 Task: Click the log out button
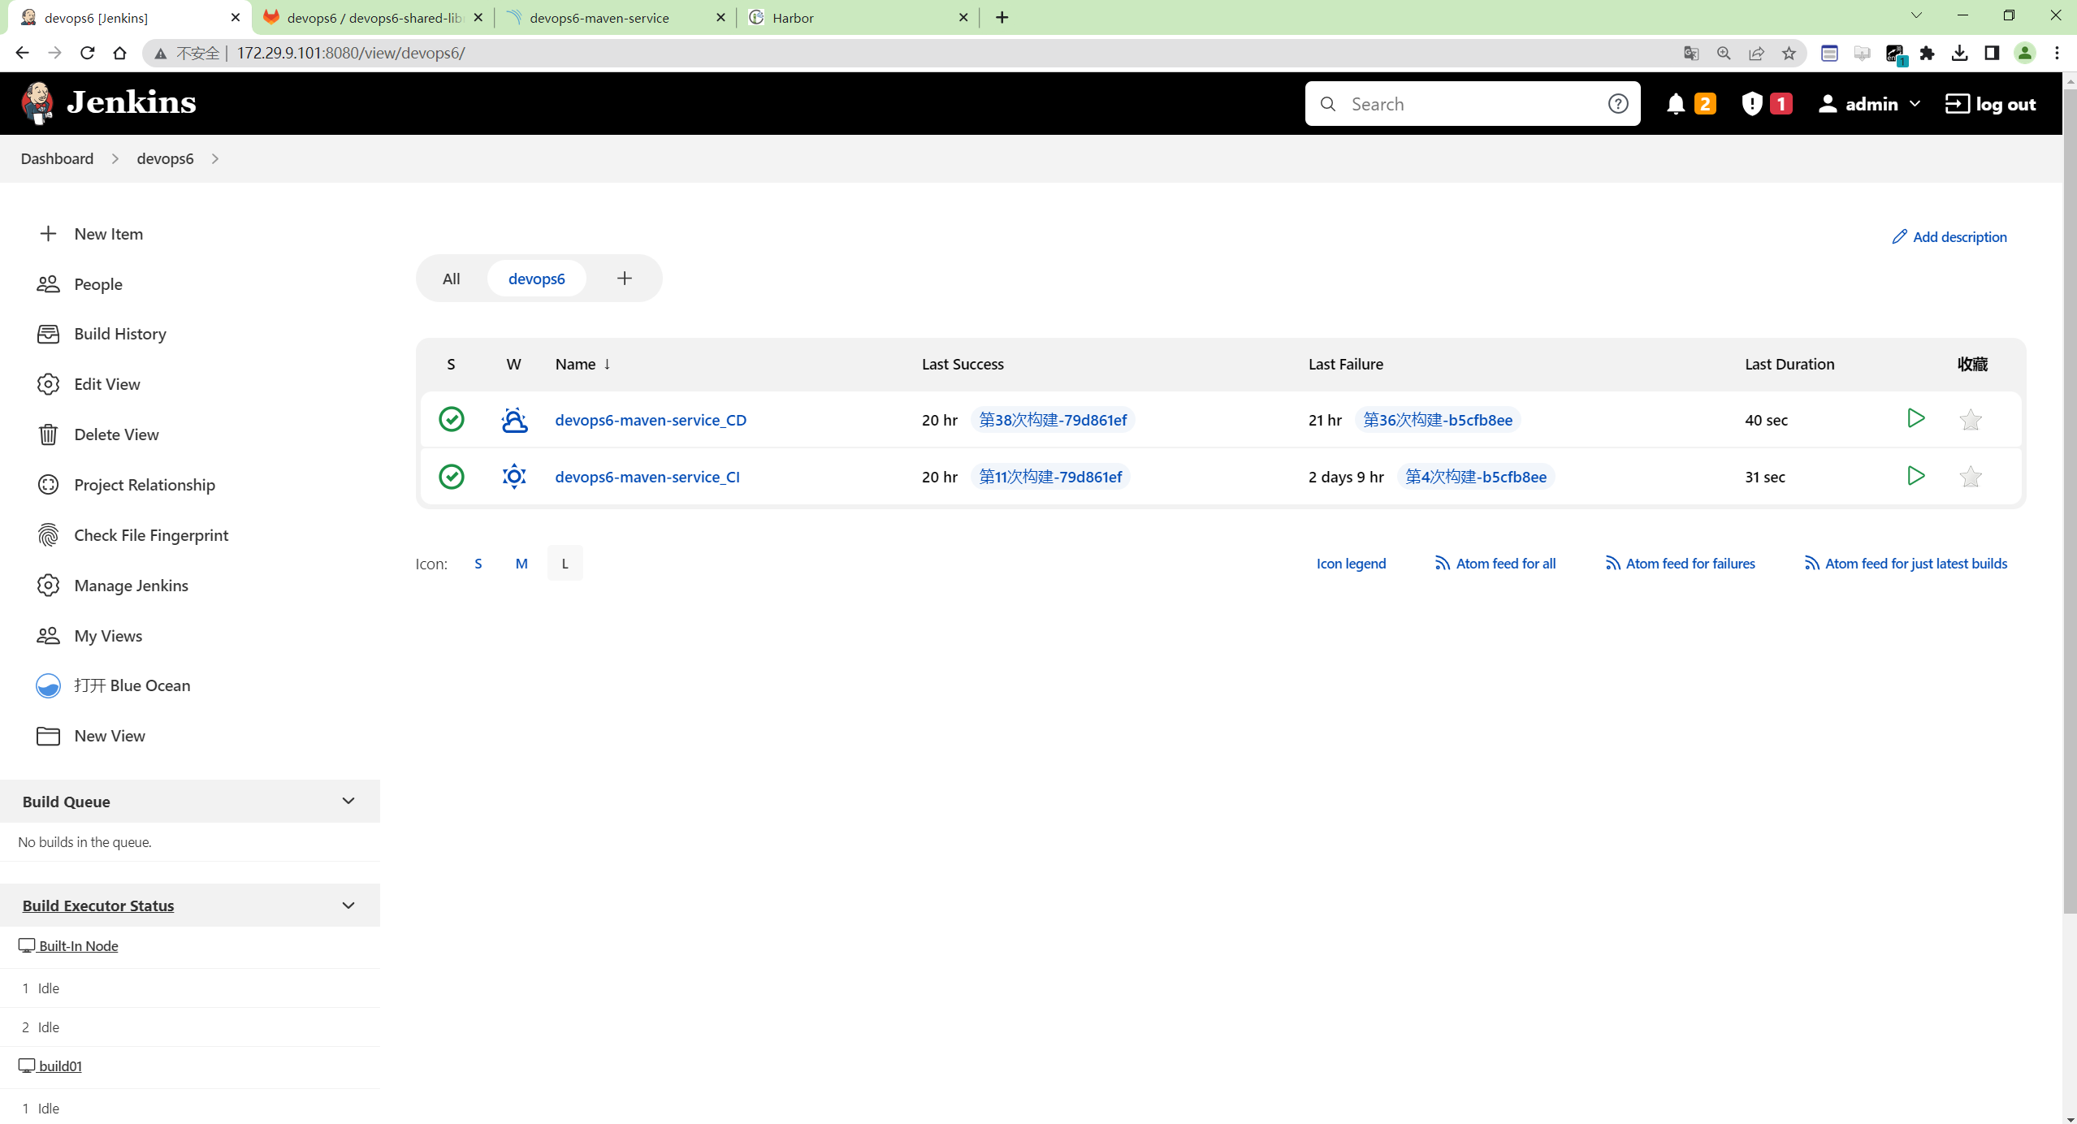click(x=1990, y=104)
